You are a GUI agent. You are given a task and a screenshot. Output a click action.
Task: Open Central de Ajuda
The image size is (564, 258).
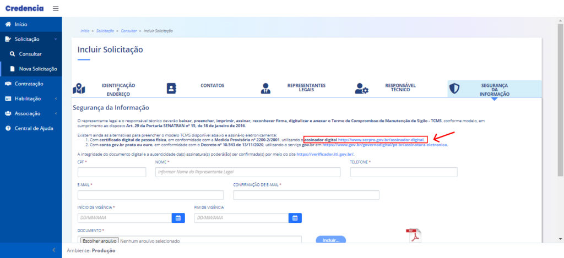(x=31, y=128)
